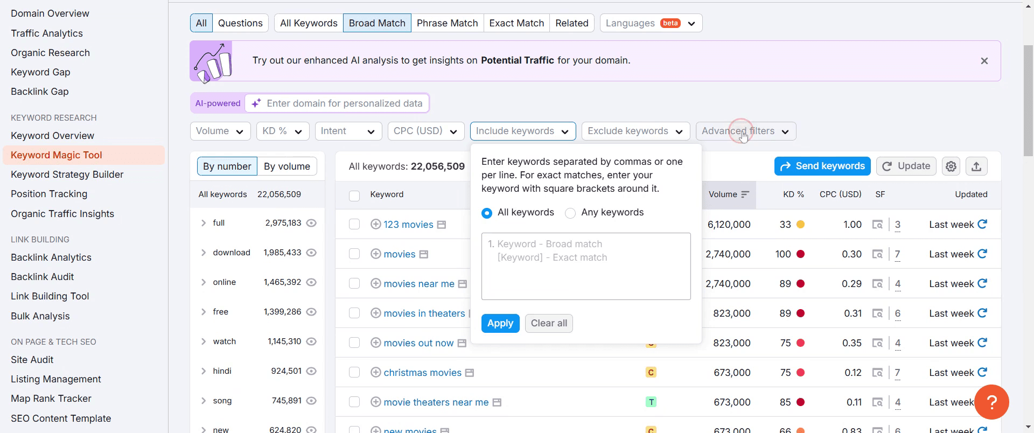1034x433 pixels.
Task: Check the box for 'movies out now'
Action: pos(354,343)
